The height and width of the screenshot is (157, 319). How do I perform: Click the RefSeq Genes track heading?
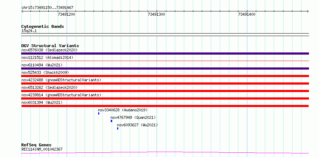(37, 145)
